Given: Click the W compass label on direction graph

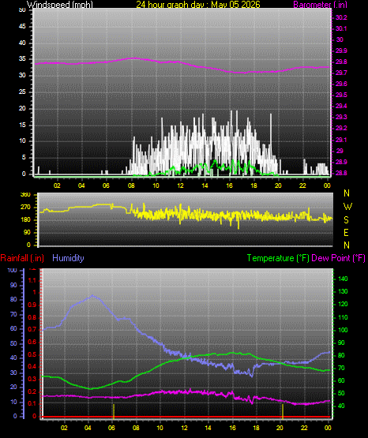Looking at the screenshot, I should click(x=347, y=207).
